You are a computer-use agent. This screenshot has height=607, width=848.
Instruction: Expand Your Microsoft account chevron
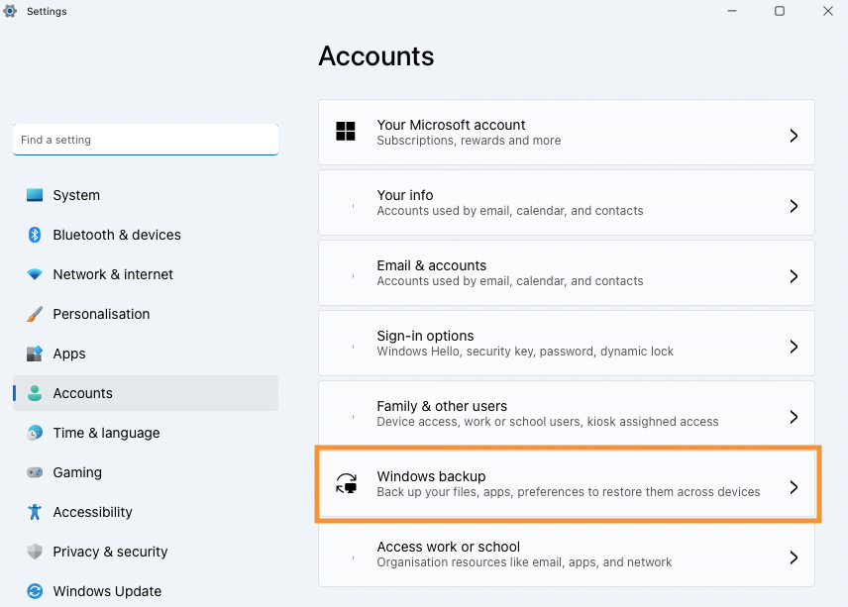(x=794, y=136)
